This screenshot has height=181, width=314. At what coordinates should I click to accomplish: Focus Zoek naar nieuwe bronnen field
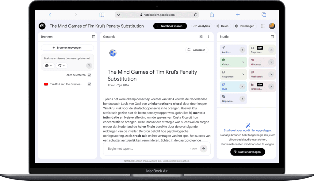tap(67, 58)
